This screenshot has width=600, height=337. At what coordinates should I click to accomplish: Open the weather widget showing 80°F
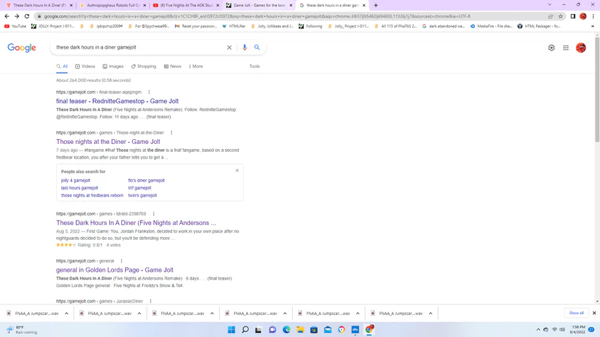[22, 330]
